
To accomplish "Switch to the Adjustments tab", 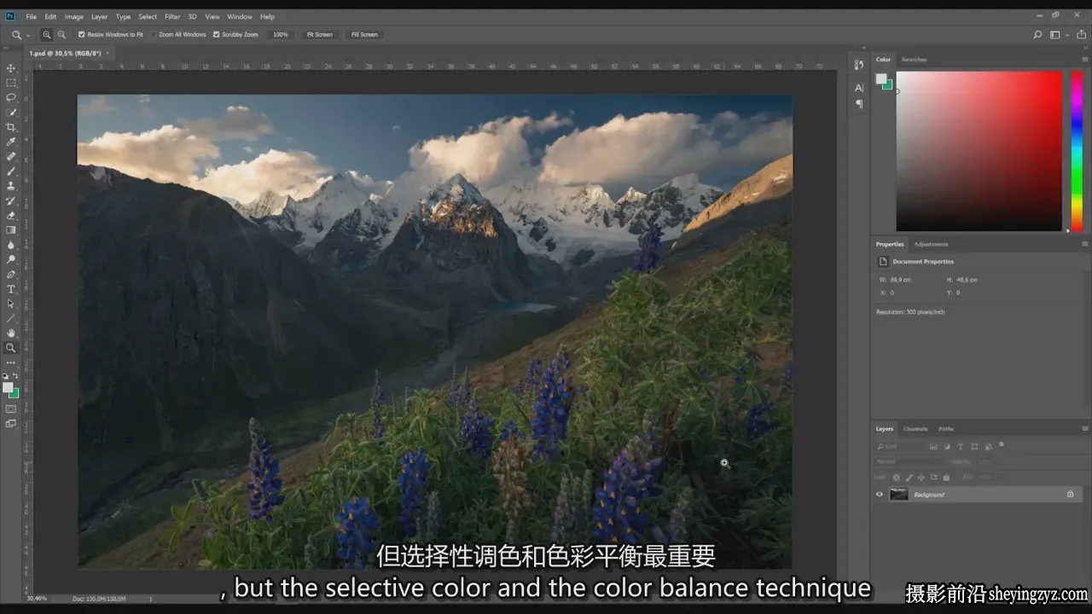I will point(931,244).
